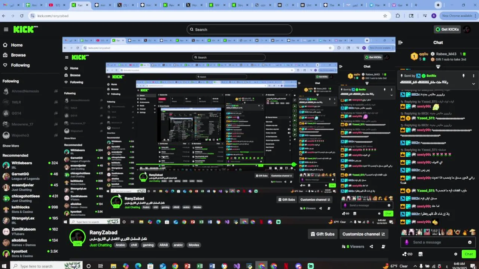
Task: Go to the Kick logo homepage
Action: pyautogui.click(x=25, y=29)
